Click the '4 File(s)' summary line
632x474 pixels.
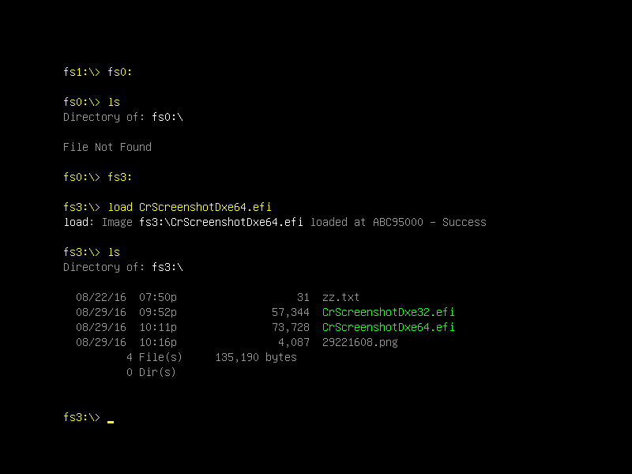[x=154, y=358]
